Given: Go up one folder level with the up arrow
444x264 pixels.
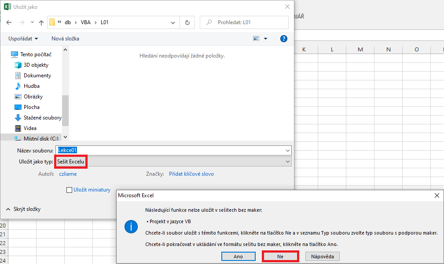Looking at the screenshot, I should tap(40, 22).
